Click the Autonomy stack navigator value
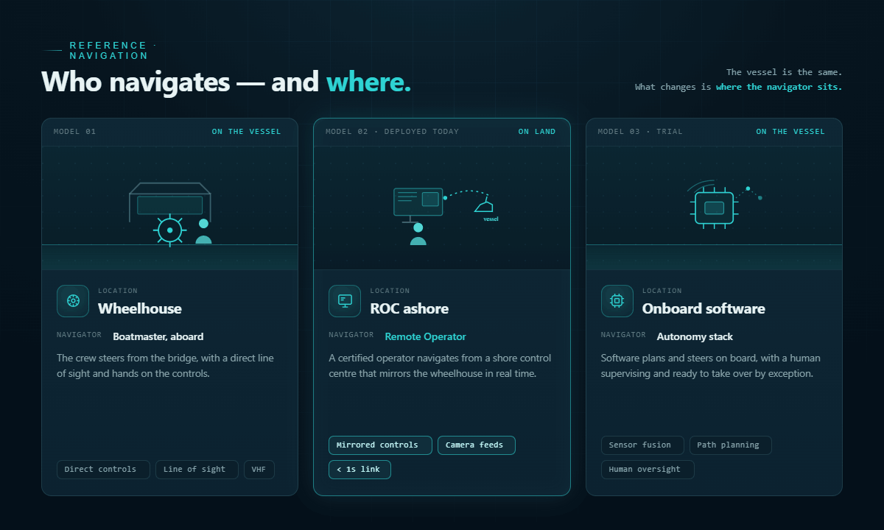This screenshot has width=884, height=530. pos(695,336)
